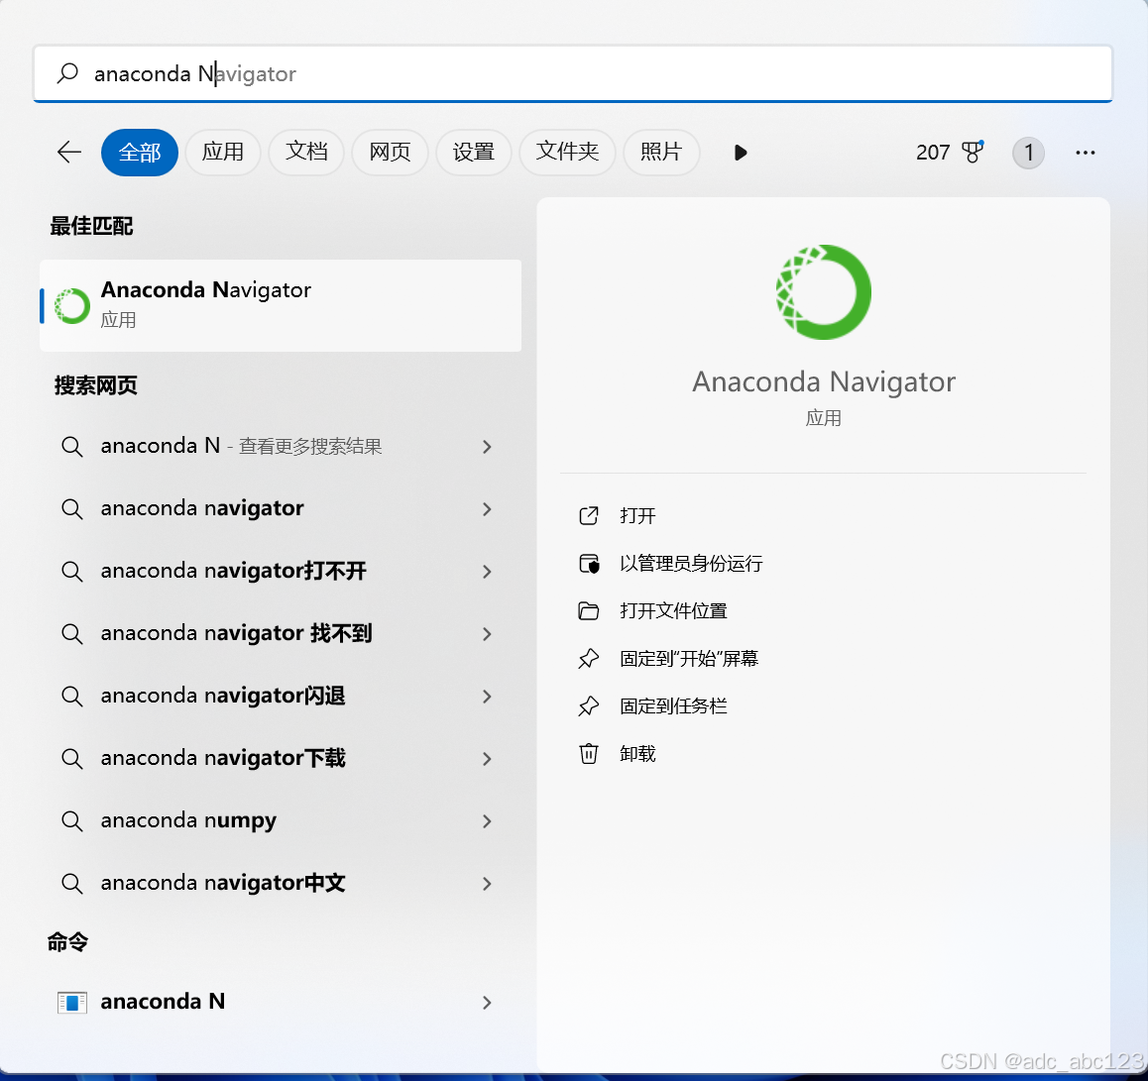Show more filters with play arrow
The image size is (1148, 1081).
click(741, 153)
